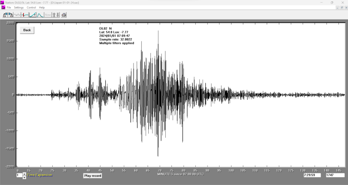Click the Play record button
This screenshot has width=348, height=185.
pos(93,176)
